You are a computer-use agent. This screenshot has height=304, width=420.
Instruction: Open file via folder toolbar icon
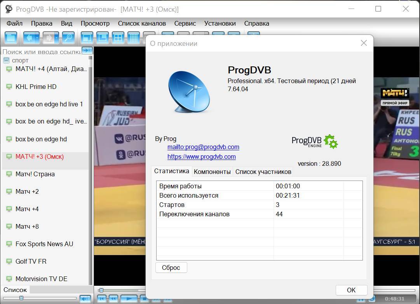pos(11,38)
